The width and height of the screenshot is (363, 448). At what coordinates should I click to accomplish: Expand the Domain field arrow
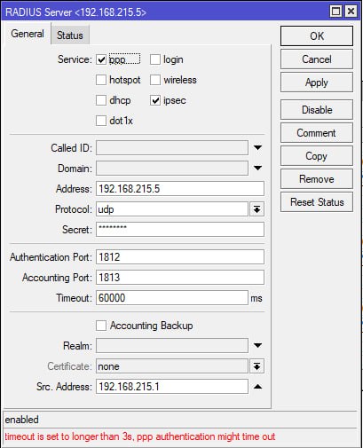257,168
